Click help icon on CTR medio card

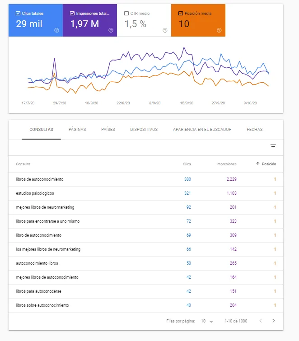click(165, 30)
